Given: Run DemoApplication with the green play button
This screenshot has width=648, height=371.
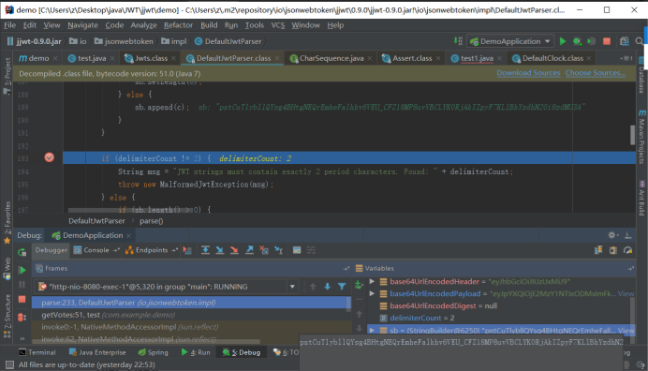Looking at the screenshot, I should pyautogui.click(x=563, y=41).
